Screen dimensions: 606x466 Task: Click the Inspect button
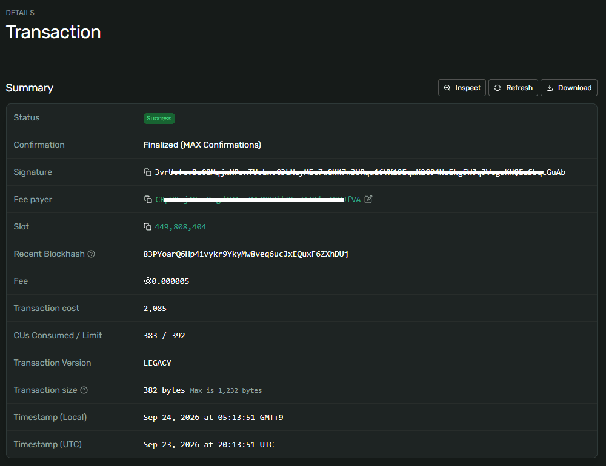click(462, 88)
